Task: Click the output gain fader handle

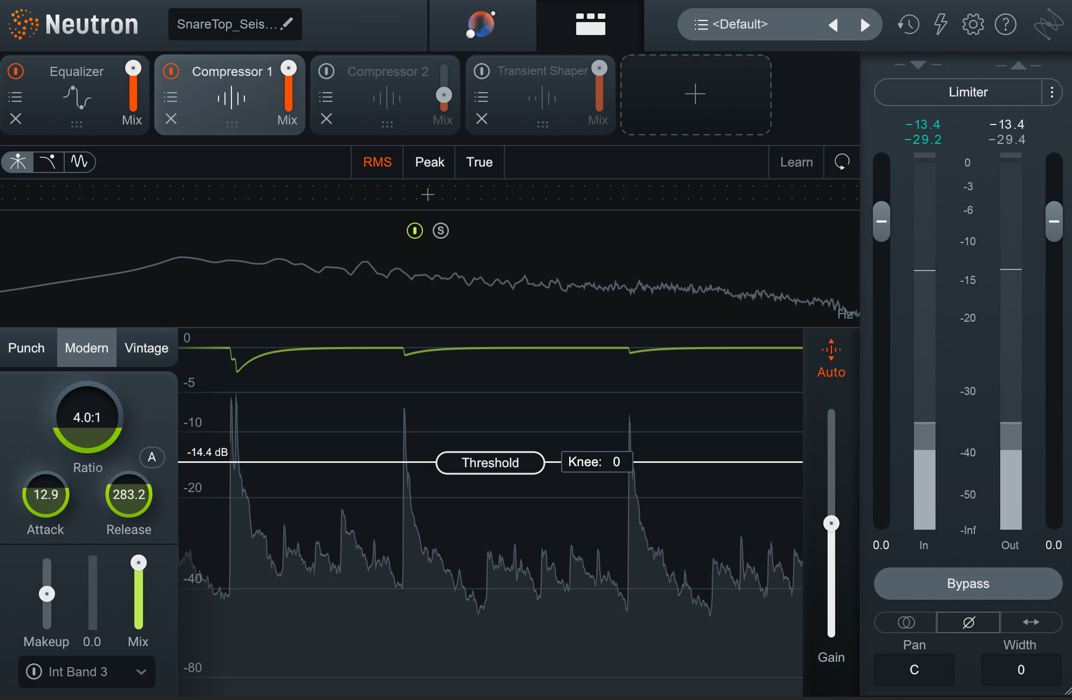Action: pos(1054,221)
